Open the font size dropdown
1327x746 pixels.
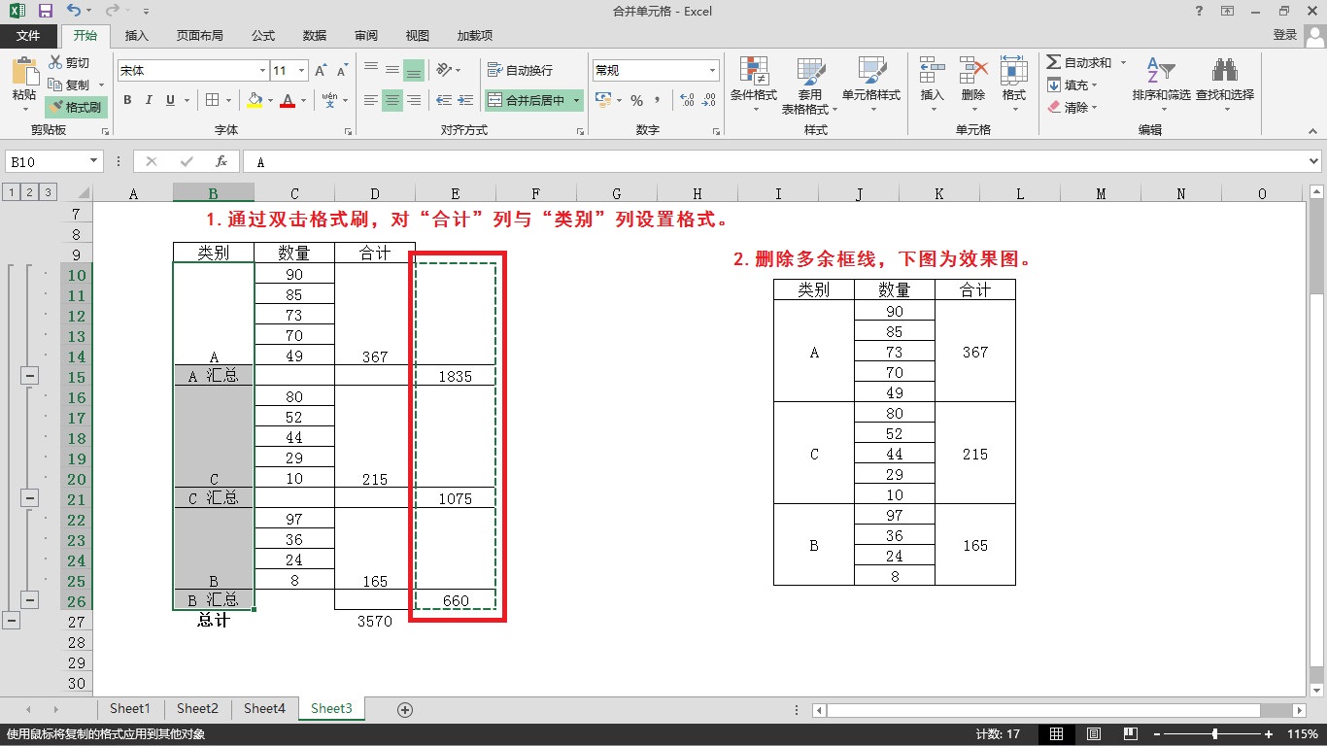302,71
